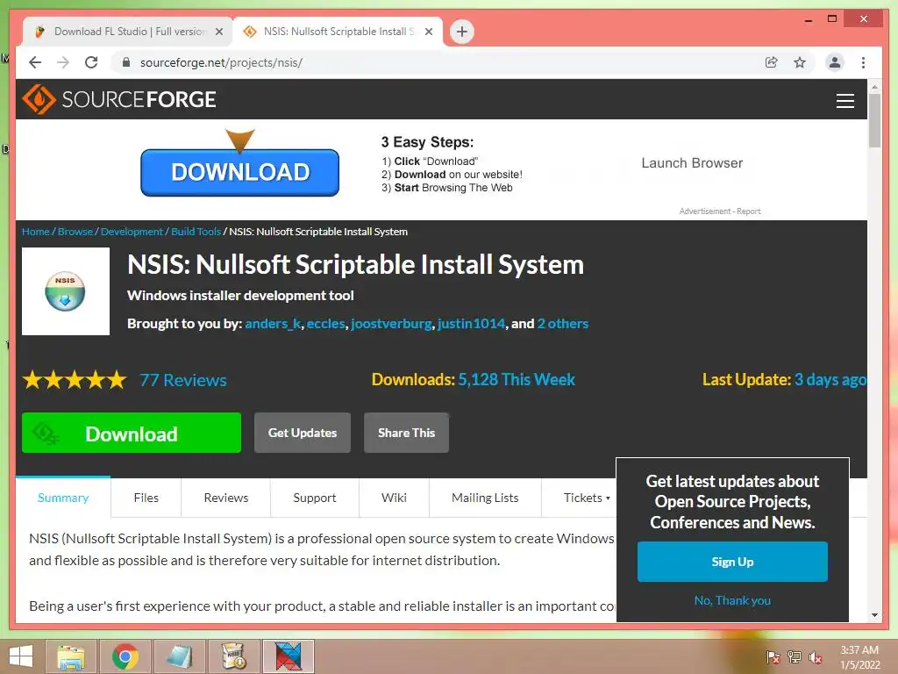Open the notepad taskbar icon
The width and height of the screenshot is (898, 674).
click(x=179, y=656)
